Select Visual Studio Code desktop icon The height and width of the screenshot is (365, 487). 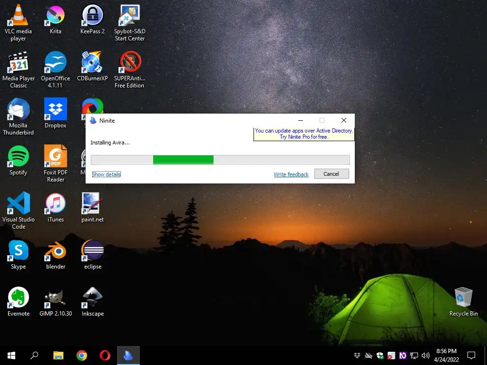[x=19, y=211]
